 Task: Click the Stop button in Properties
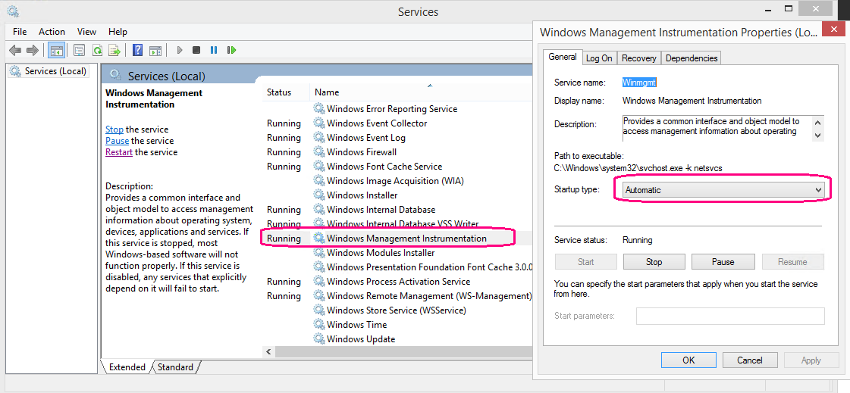coord(654,262)
